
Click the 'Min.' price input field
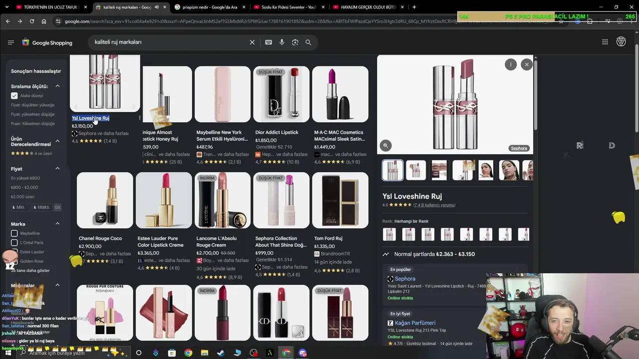20,207
